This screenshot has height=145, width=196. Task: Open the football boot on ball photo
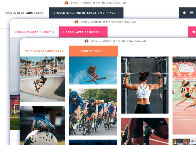(42, 126)
